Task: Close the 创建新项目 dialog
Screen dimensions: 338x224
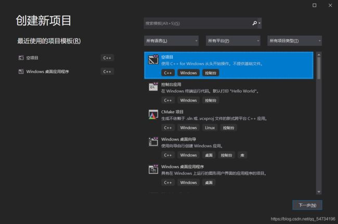Action: (x=330, y=5)
